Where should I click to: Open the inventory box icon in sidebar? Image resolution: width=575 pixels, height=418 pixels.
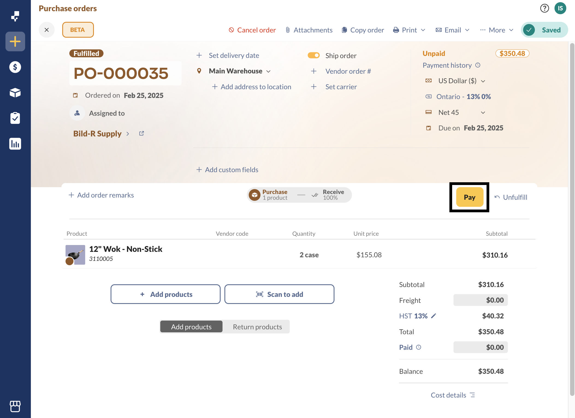pos(15,93)
